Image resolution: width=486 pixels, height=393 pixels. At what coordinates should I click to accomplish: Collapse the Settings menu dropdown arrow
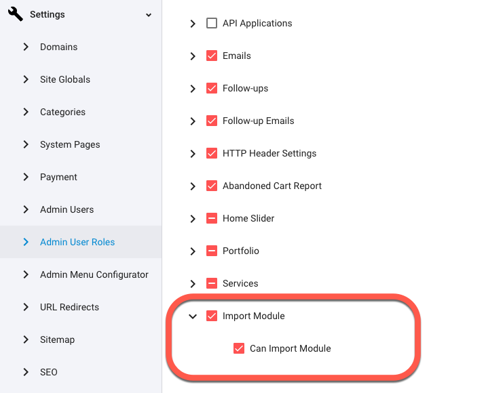click(149, 15)
